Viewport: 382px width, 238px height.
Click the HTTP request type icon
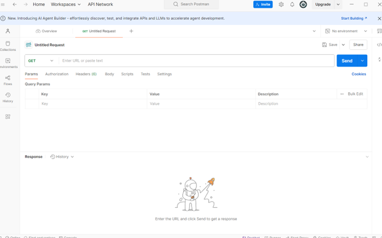[29, 45]
